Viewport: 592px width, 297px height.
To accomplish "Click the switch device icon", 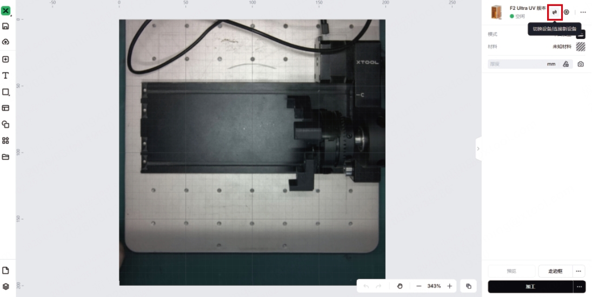I will 555,12.
